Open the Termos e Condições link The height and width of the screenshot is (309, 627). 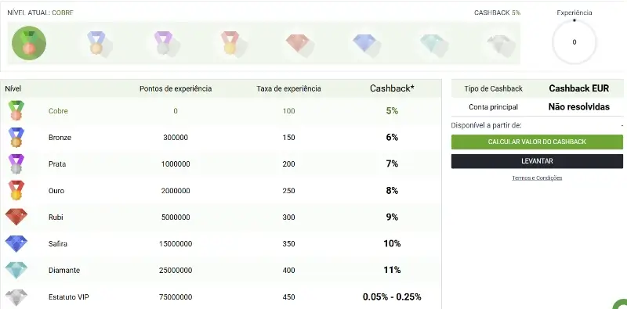click(537, 178)
